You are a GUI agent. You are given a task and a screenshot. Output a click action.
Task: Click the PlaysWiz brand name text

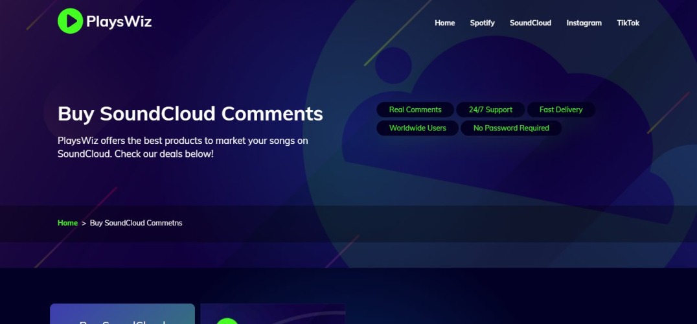[119, 21]
